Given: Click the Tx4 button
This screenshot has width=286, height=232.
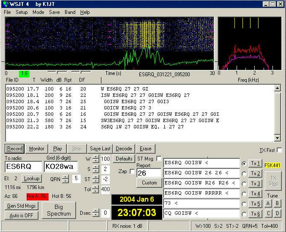Looking at the screenshot, I should 255,194.
